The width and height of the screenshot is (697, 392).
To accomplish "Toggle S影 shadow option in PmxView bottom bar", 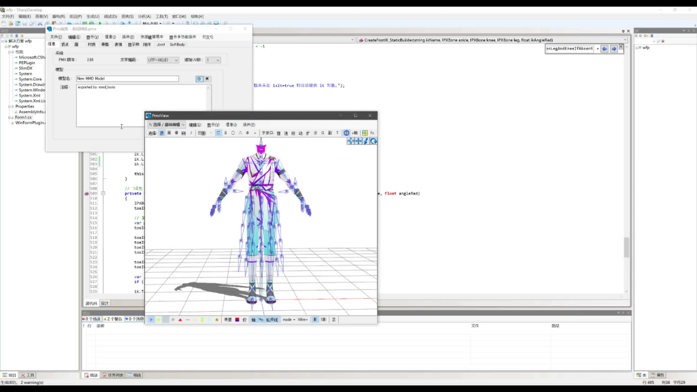I will [x=323, y=320].
